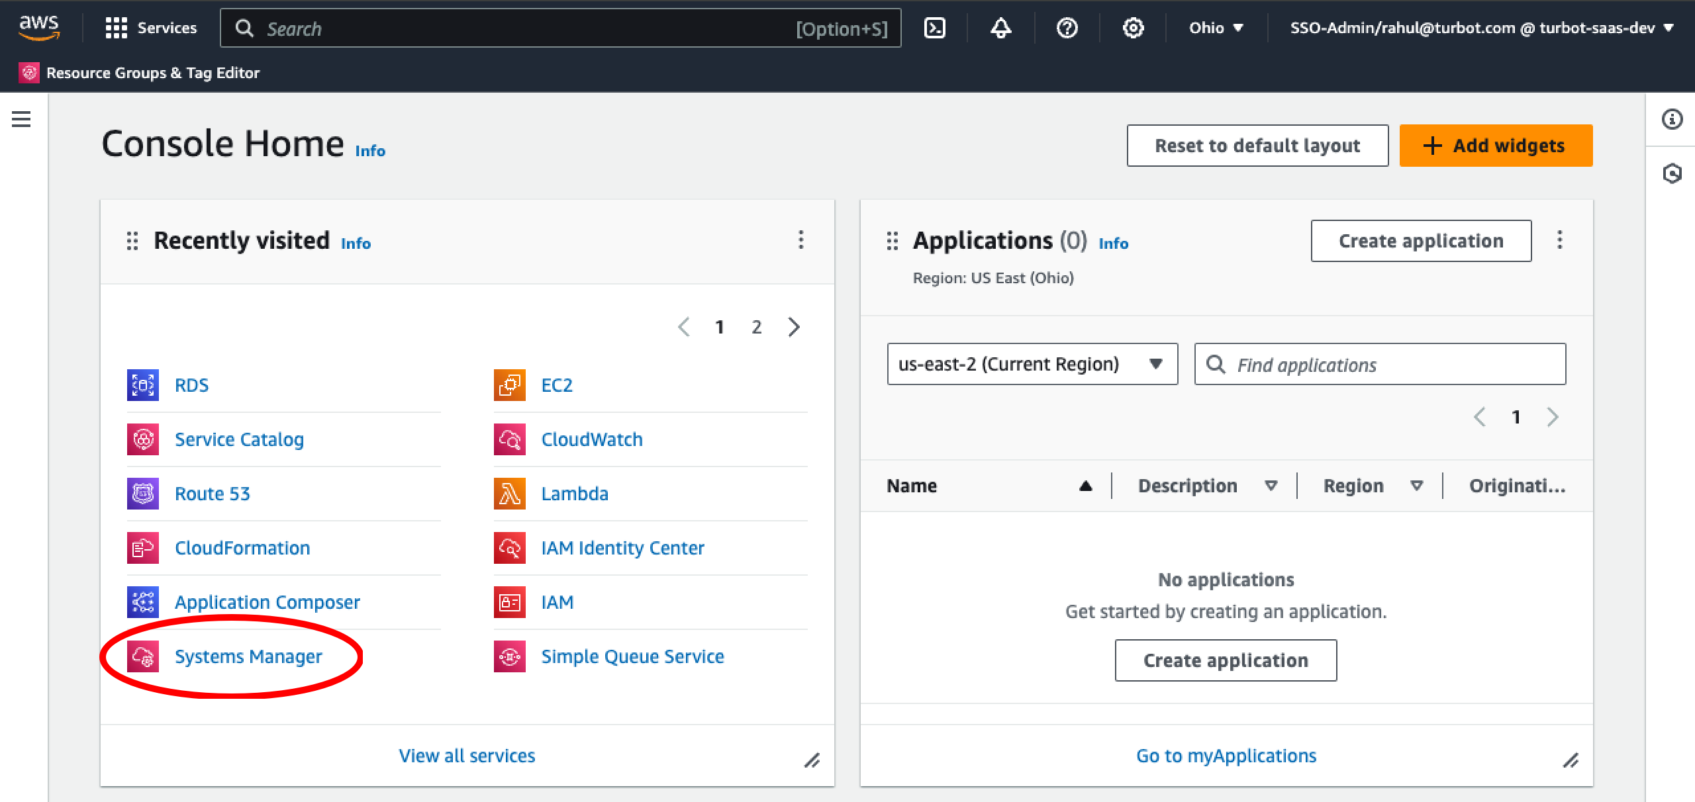The width and height of the screenshot is (1695, 802).
Task: Select the CloudWatch service icon
Action: (x=508, y=439)
